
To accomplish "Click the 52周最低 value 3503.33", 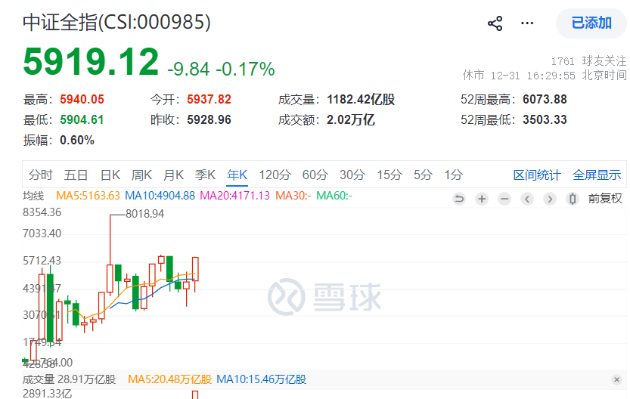I will pos(545,120).
